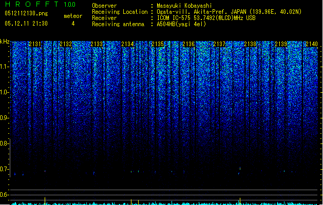Click the date stamp 05.12.11 21:30
The image size is (323, 205).
(x=26, y=24)
